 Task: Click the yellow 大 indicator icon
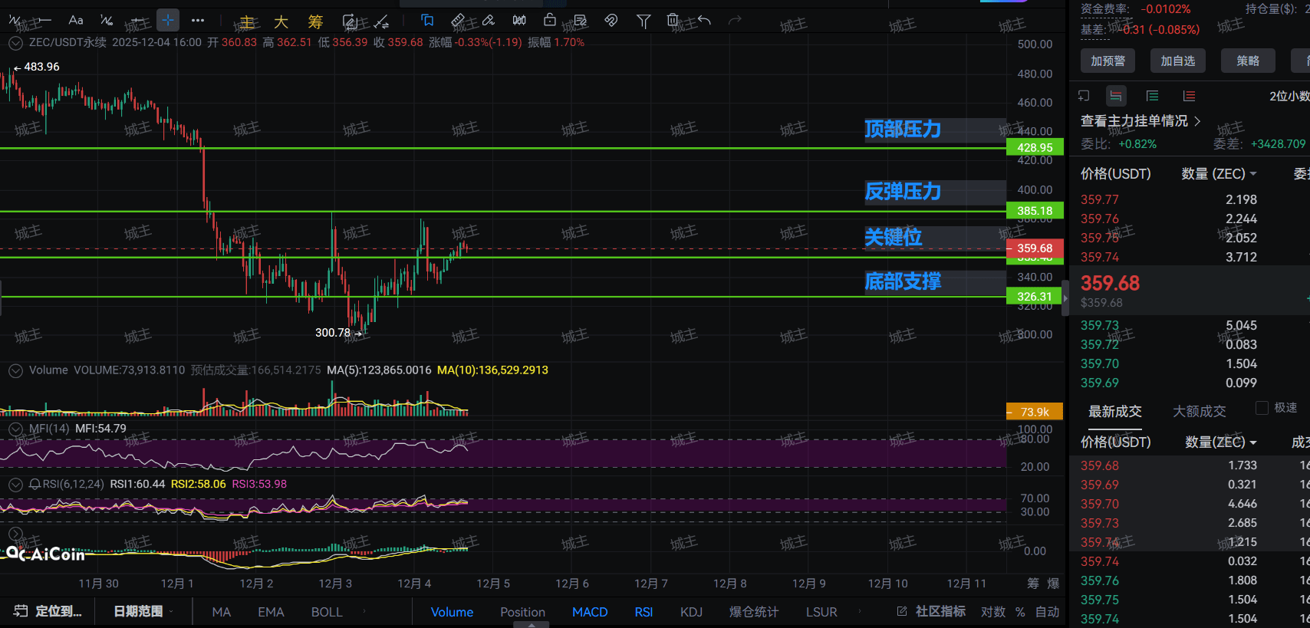coord(281,21)
